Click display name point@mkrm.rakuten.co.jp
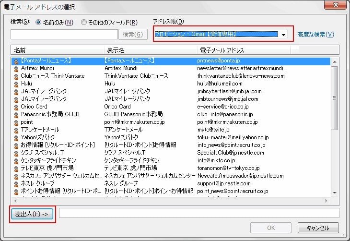This screenshot has height=241, width=350. pyautogui.click(x=134, y=122)
